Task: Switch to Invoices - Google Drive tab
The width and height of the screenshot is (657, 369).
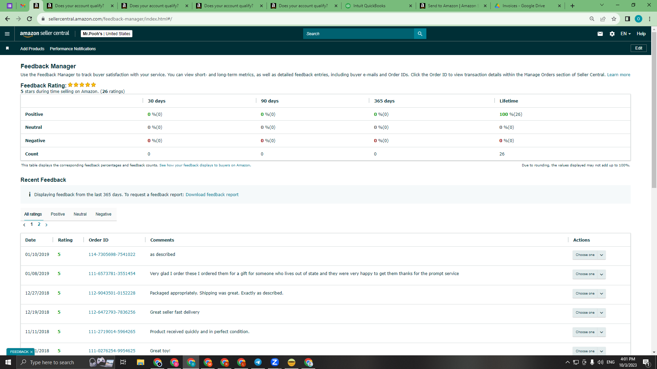Action: coord(528,6)
